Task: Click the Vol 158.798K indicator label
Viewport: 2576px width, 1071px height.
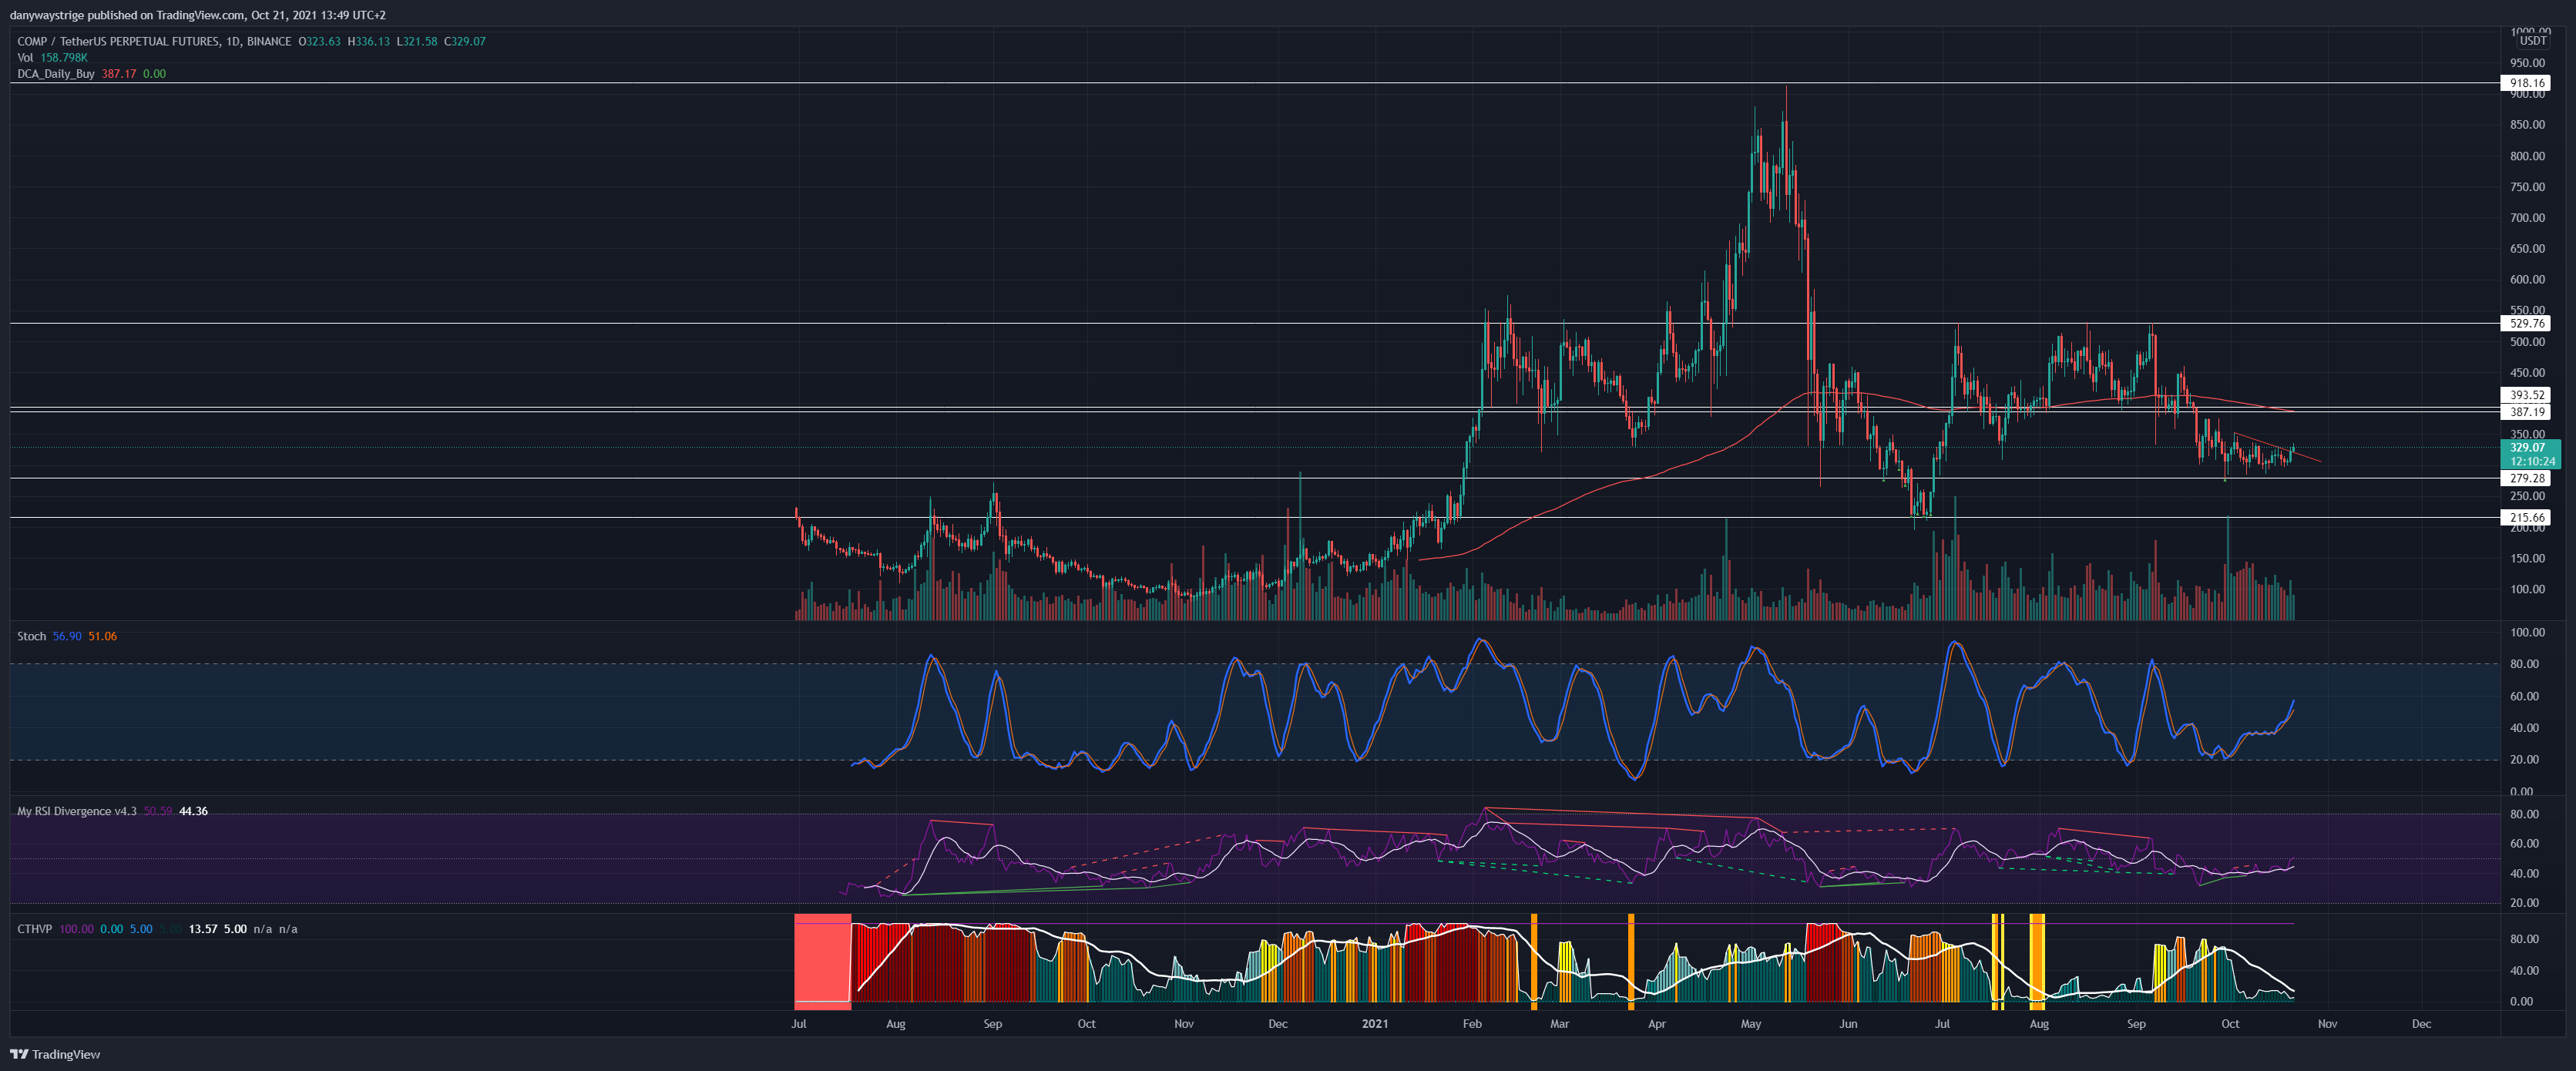Action: 52,57
